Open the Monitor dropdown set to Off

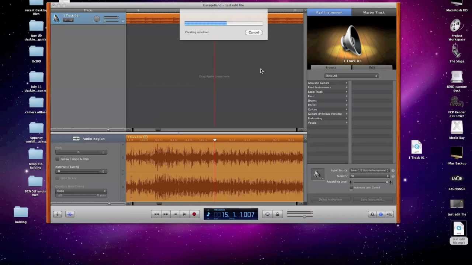(x=369, y=176)
